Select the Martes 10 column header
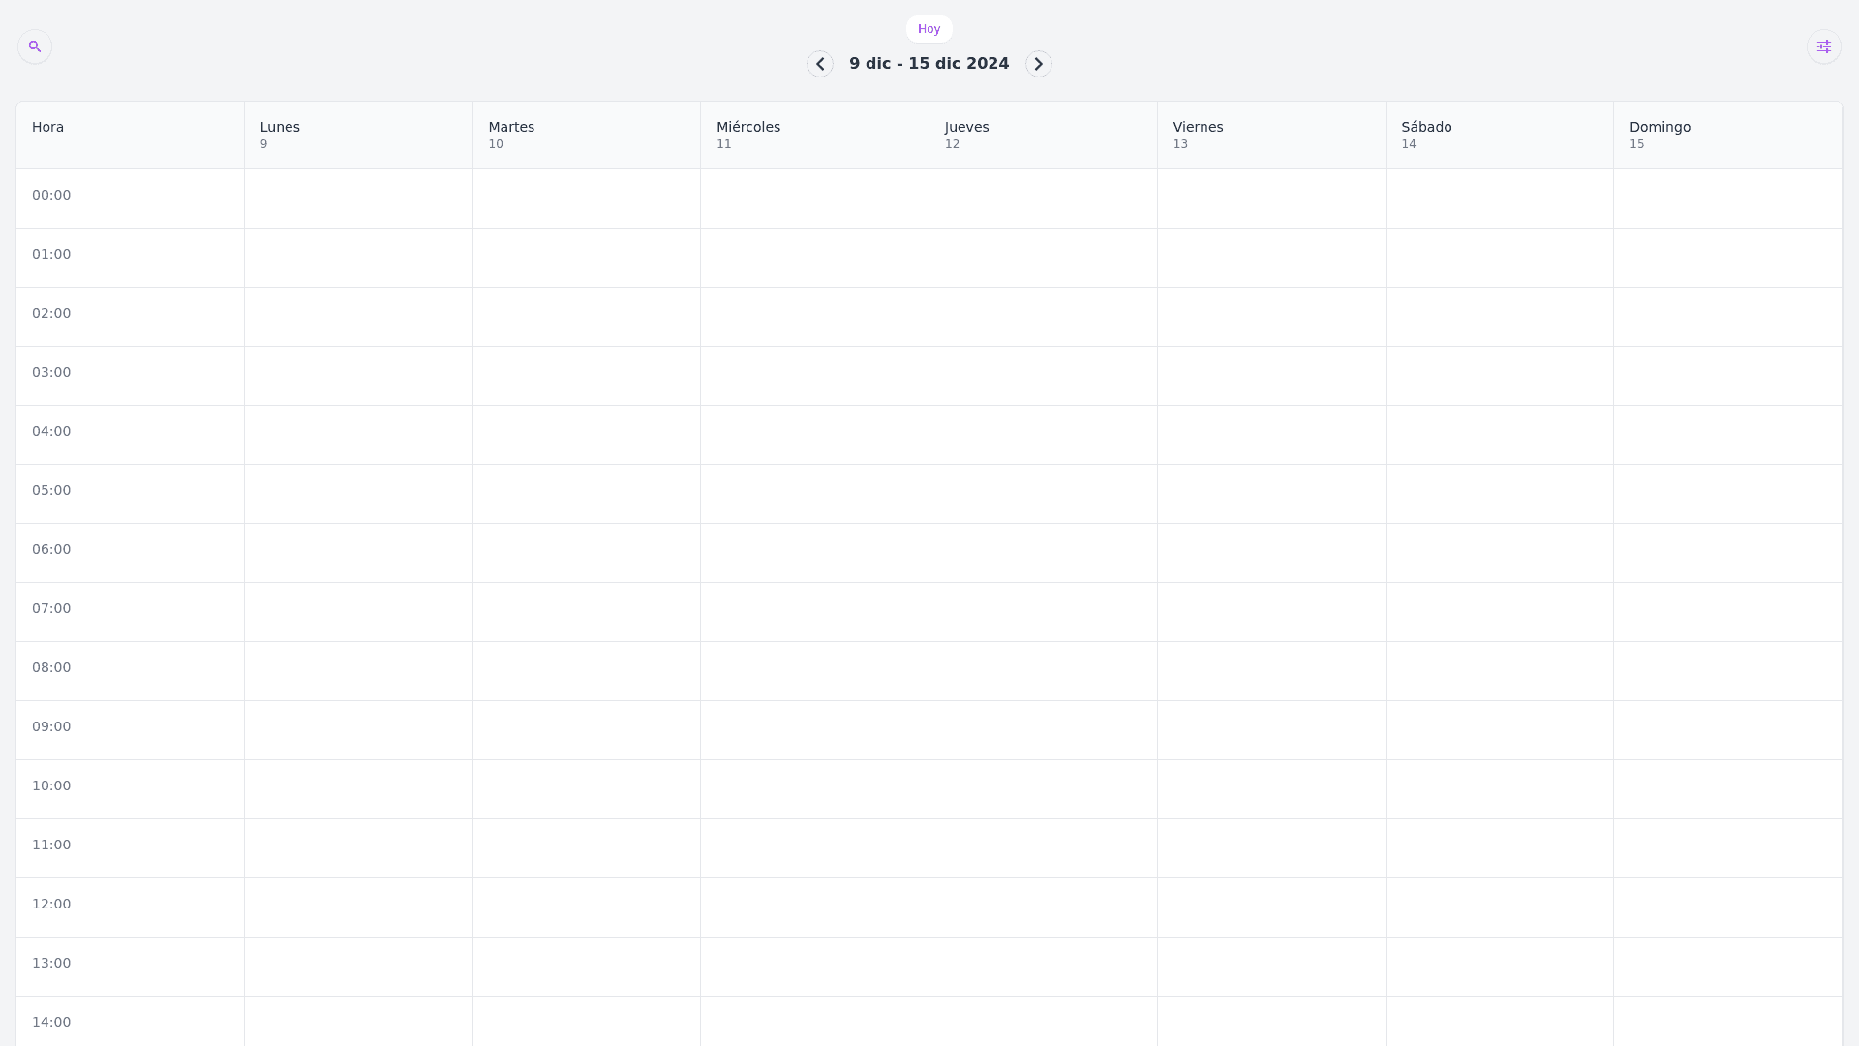 tap(586, 135)
